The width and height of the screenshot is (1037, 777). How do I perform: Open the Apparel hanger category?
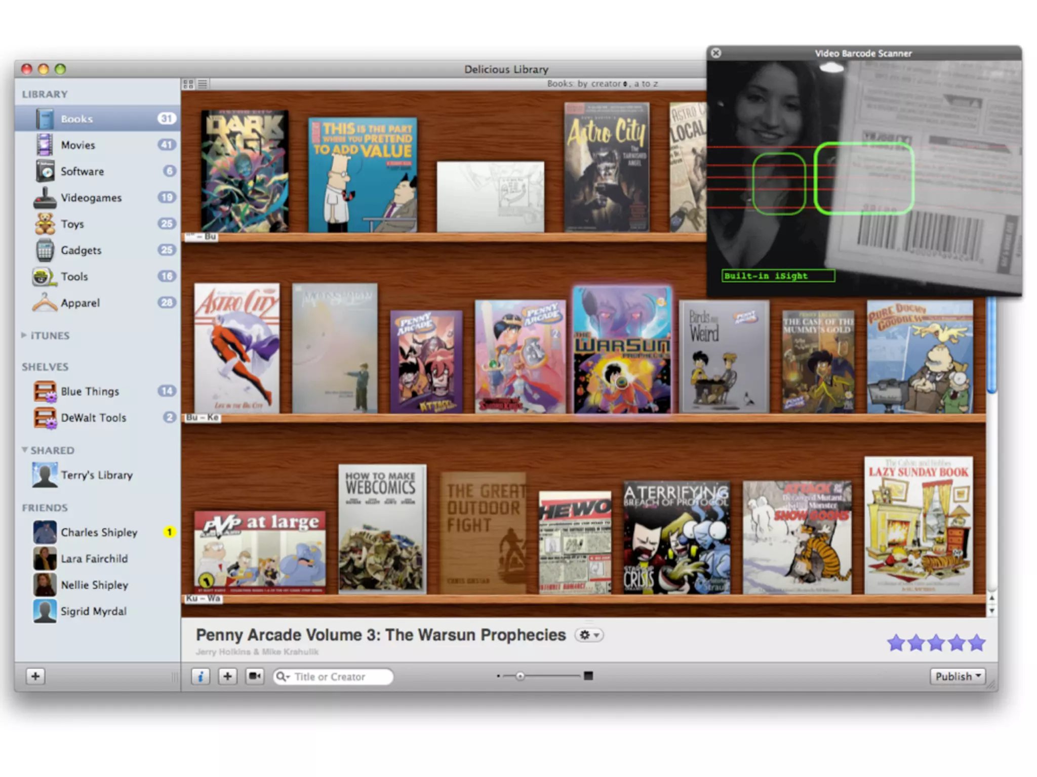45,303
